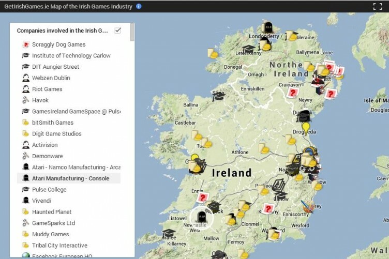Click the graduation cap marker near Sligo
389x259 pixels.
point(219,96)
